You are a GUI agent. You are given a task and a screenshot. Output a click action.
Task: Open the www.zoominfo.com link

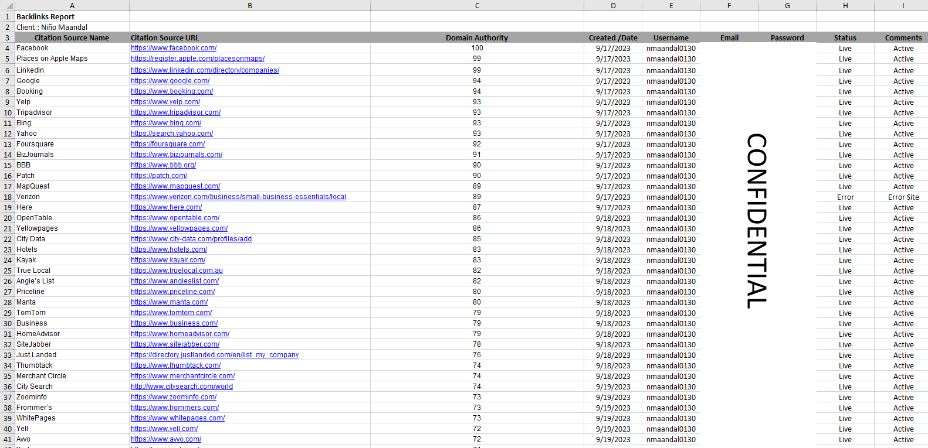coord(174,397)
